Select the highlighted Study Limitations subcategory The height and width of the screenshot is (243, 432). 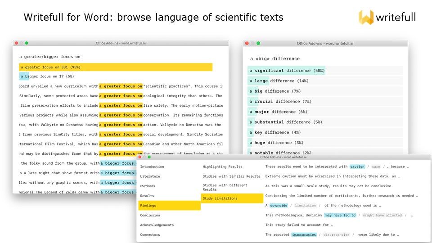(x=232, y=198)
